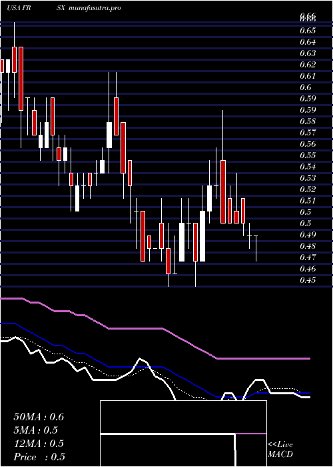The height and width of the screenshot is (467, 333).
Task: Select the 0.65 price axis label
Action: click(x=307, y=31)
